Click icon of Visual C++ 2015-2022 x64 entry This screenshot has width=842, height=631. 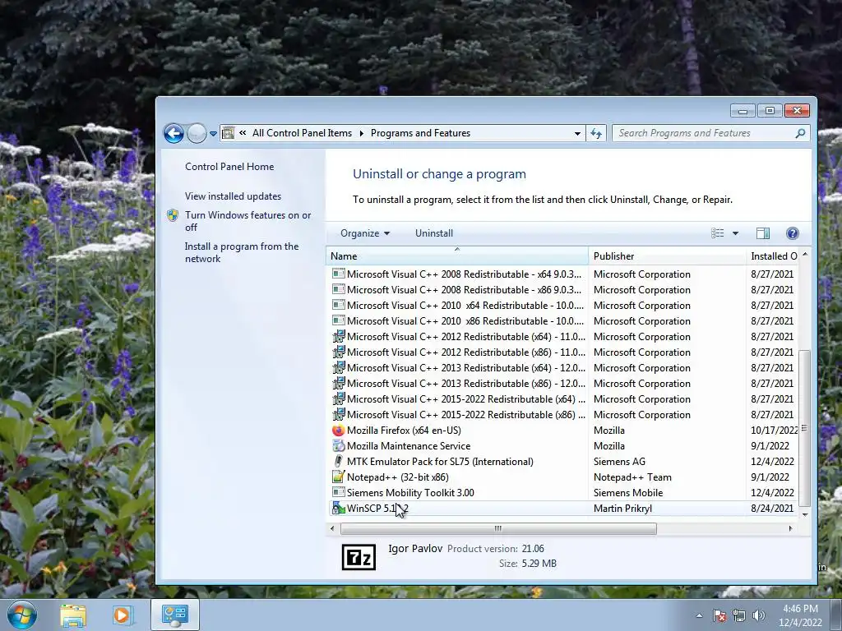click(x=338, y=398)
